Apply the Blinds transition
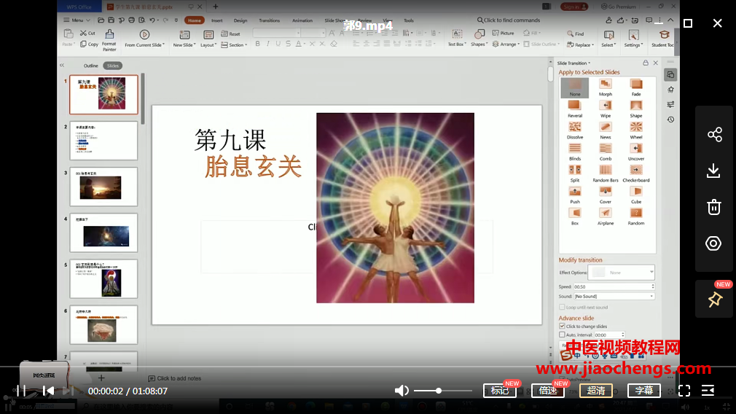This screenshot has width=736, height=414. coord(574,152)
